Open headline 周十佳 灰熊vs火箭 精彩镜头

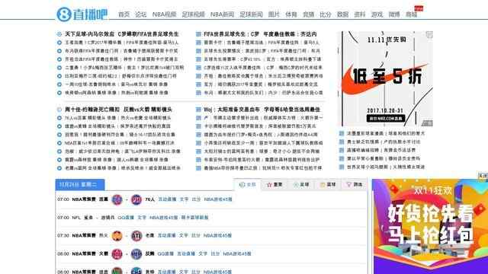118,110
